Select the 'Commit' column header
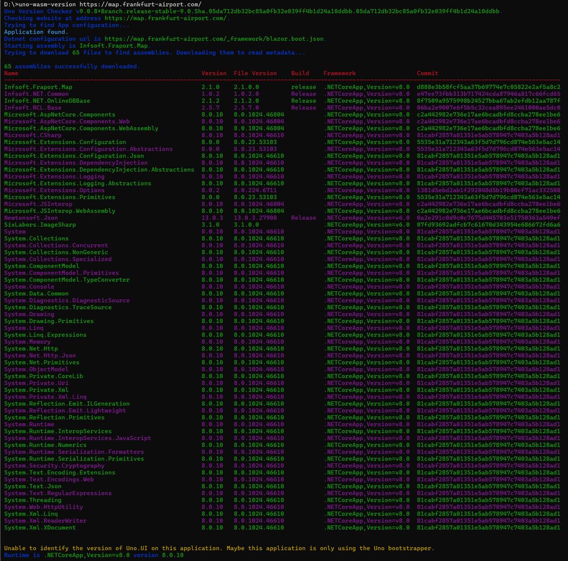The image size is (568, 561). click(428, 73)
